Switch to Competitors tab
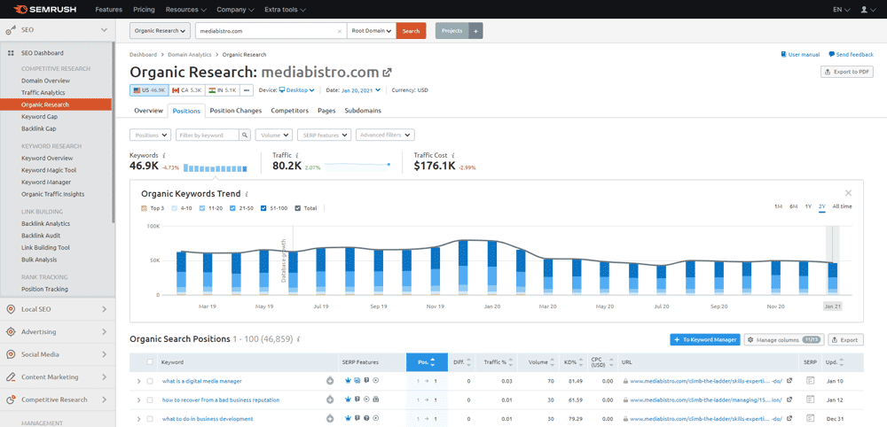The height and width of the screenshot is (427, 887). 290,111
